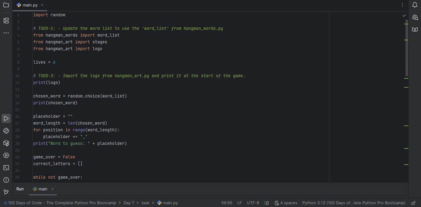This screenshot has height=207, width=421.
Task: Open the Structure tool window
Action: (6, 21)
